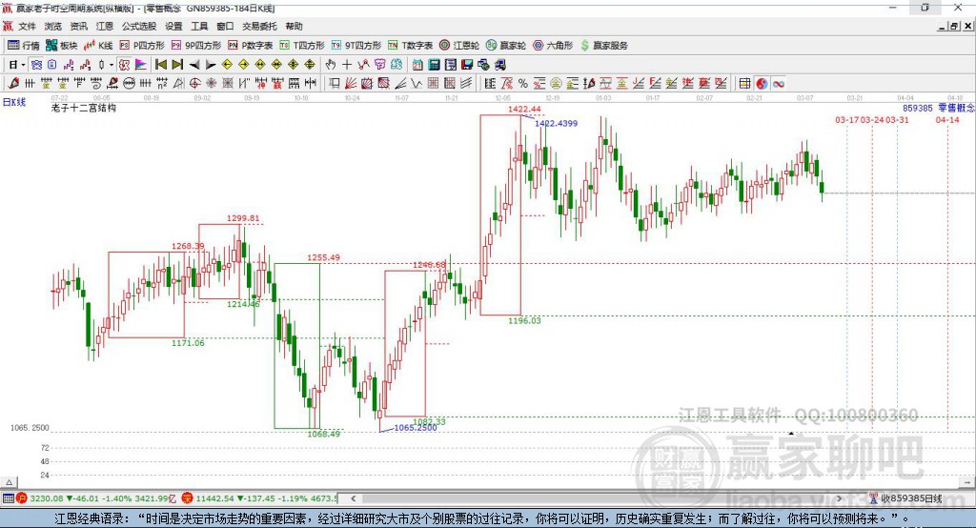Select the n² square number tool
The height and width of the screenshot is (528, 976).
(x=162, y=84)
